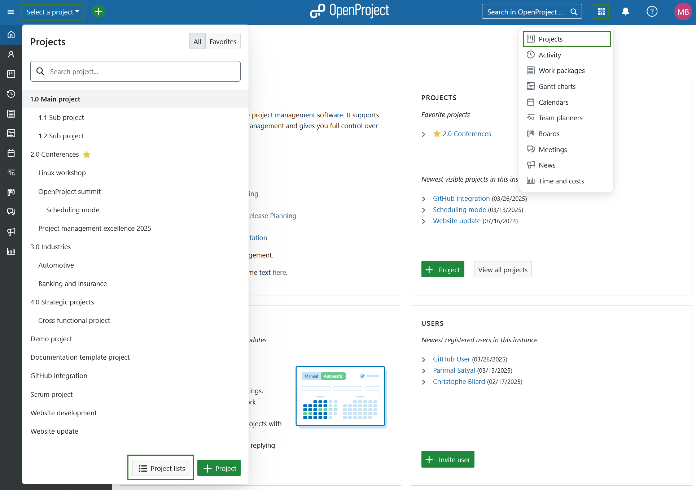Select Gantt charts in the modules menu
696x490 pixels.
click(557, 86)
